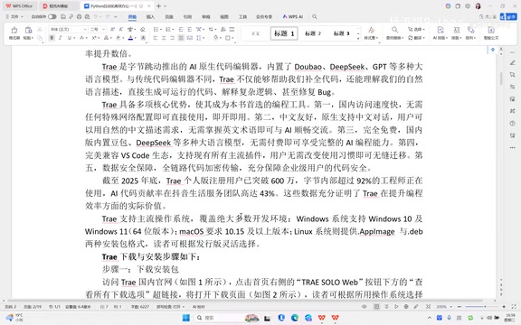Decrease paragraph indent
521x325 pixels.
click(181, 29)
